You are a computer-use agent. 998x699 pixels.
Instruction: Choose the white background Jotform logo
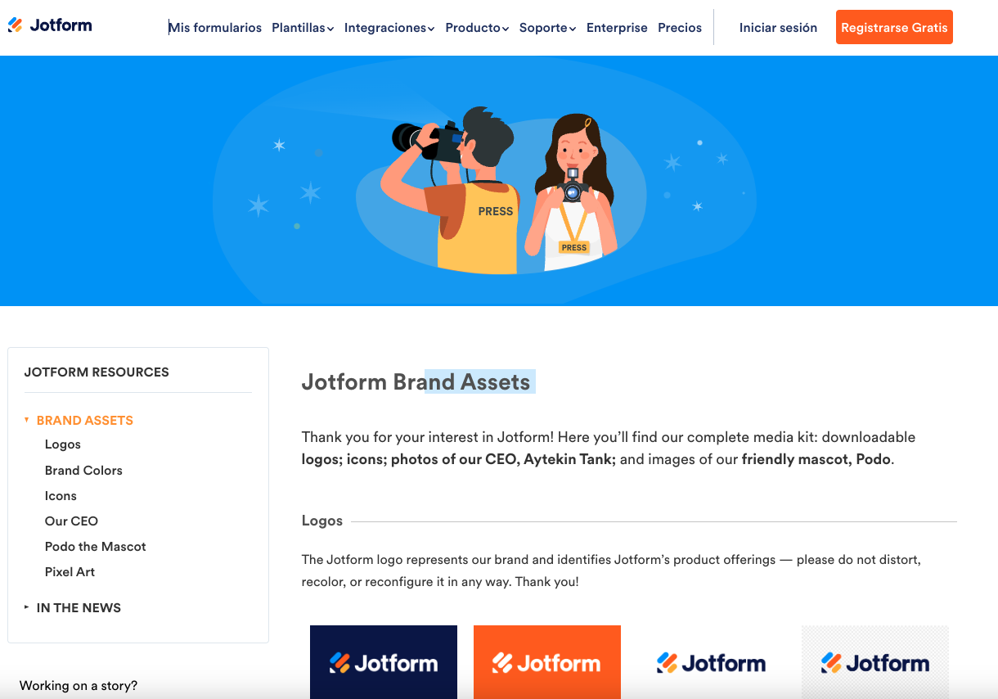click(711, 662)
